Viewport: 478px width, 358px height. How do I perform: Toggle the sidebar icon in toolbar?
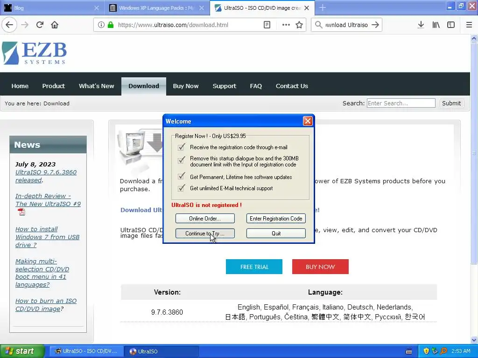pos(451,25)
